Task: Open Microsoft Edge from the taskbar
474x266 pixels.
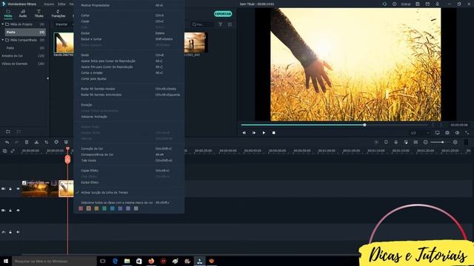Action: (115, 261)
